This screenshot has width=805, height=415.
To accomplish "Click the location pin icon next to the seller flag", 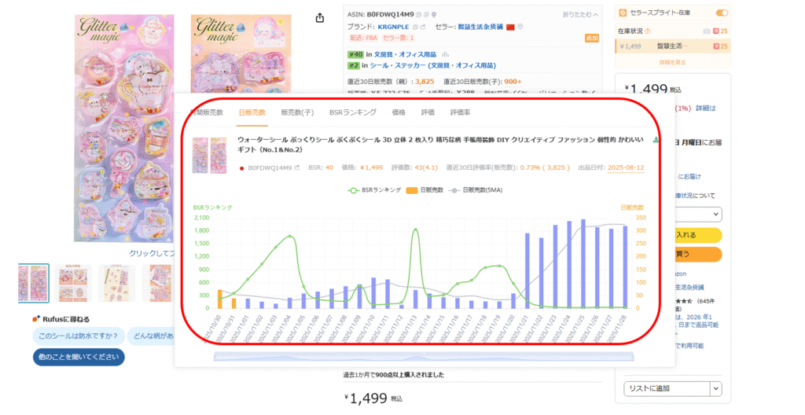I will pos(520,27).
